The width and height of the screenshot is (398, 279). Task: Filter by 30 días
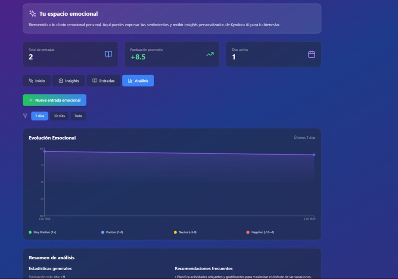click(59, 116)
